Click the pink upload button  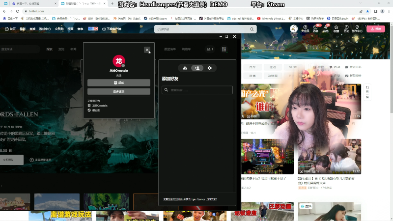(x=376, y=29)
